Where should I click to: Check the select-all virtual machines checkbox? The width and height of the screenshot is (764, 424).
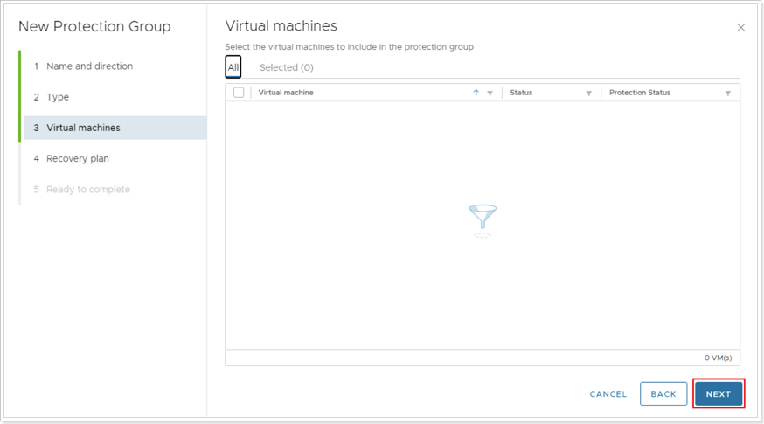tap(239, 92)
